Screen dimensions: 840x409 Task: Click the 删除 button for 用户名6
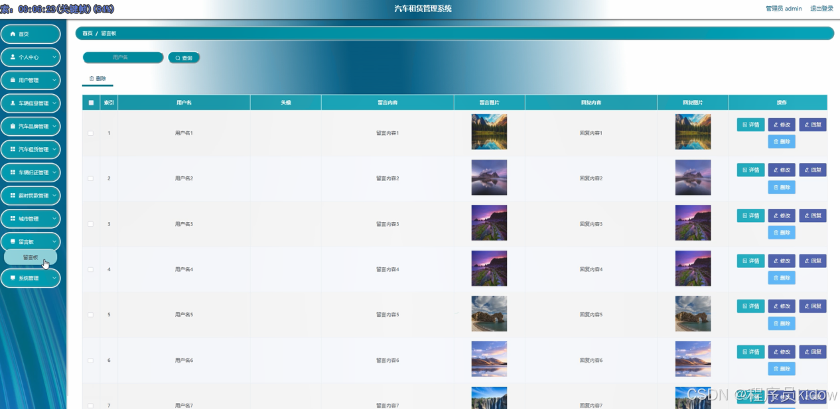[x=782, y=369]
